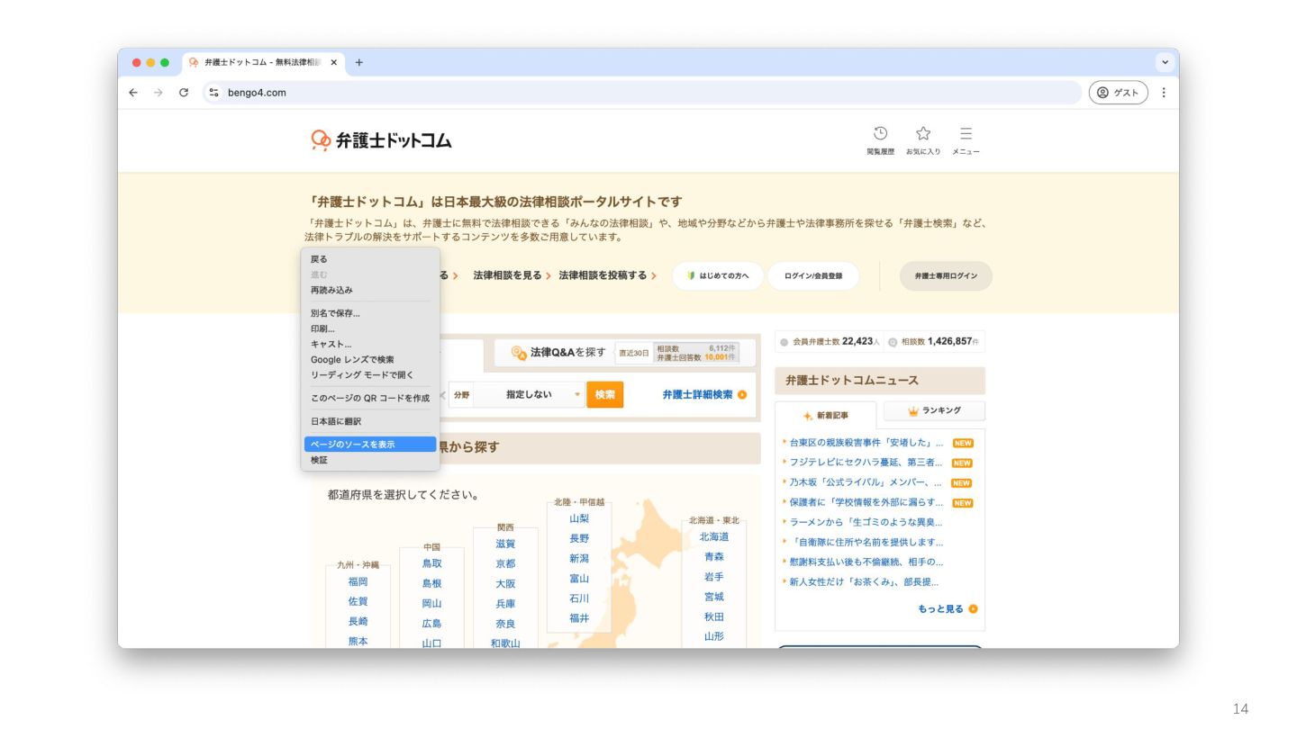Screen dimensions: 1297x729
Task: Open 閲覧履歴 history icon
Action: [881, 140]
